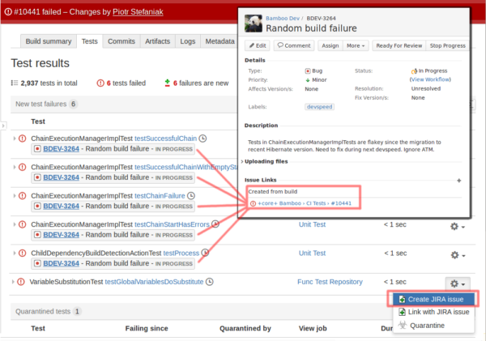Expand the testSuccessfulChain failure row
The image size is (486, 341).
(x=15, y=139)
